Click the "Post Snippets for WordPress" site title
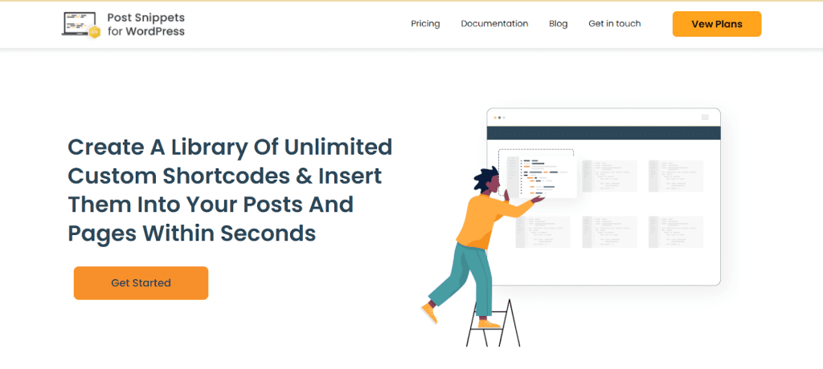Image resolution: width=823 pixels, height=369 pixels. [x=145, y=24]
